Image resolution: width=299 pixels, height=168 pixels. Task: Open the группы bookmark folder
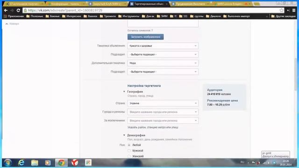(197, 16)
